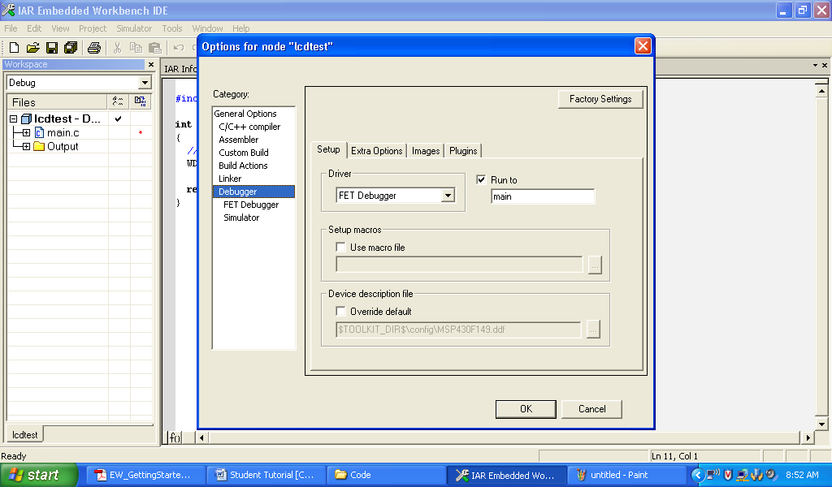Click the horizontal scrollbar at window bottom
The image size is (832, 487).
(504, 437)
